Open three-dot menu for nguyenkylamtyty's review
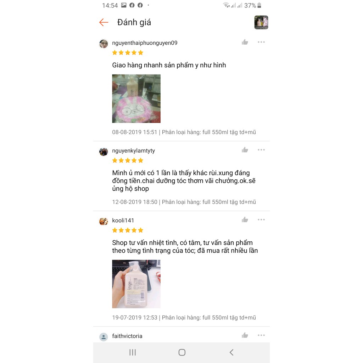This screenshot has width=363, height=363. [261, 150]
